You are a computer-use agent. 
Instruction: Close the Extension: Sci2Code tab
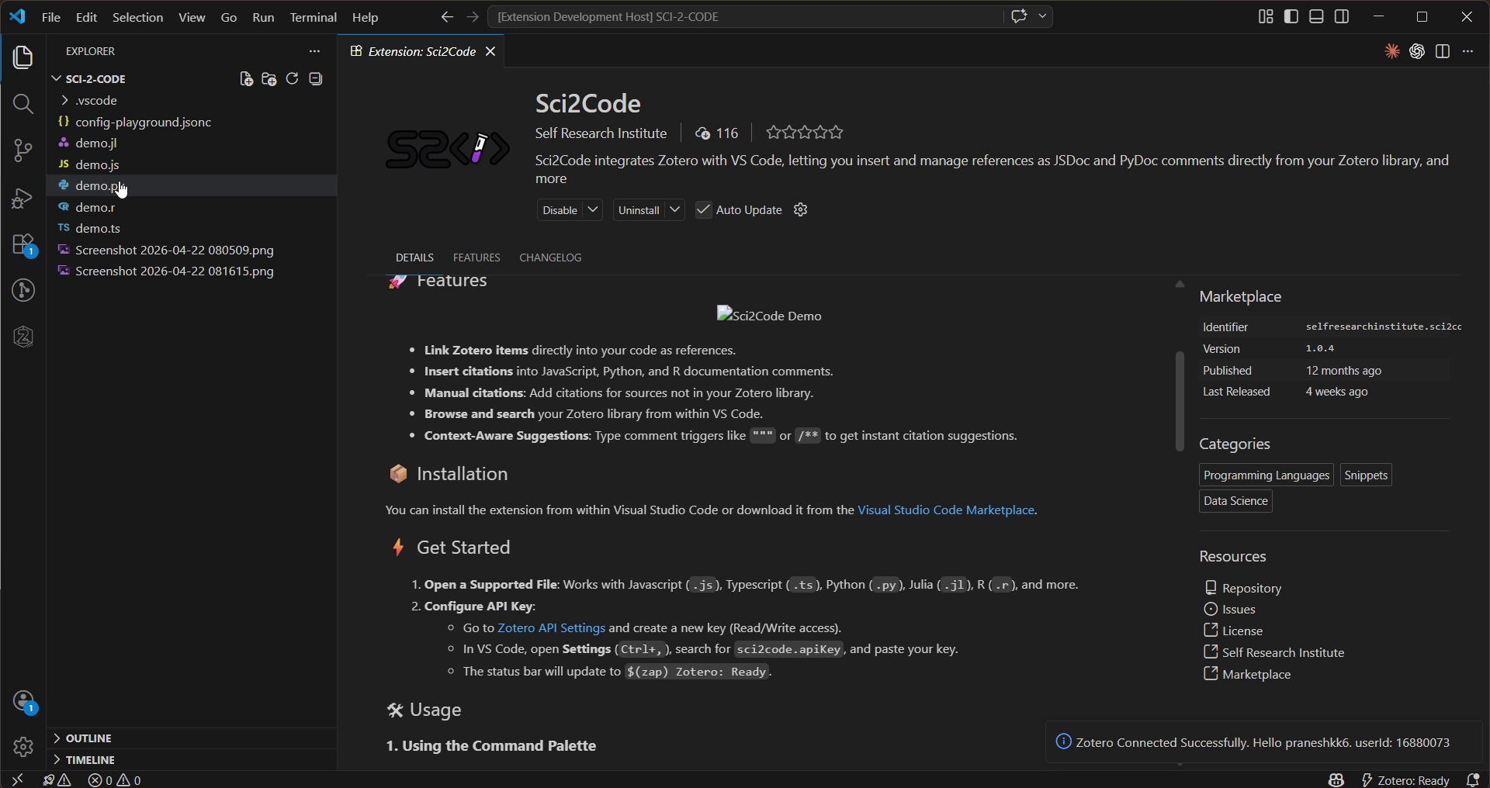[x=490, y=51]
